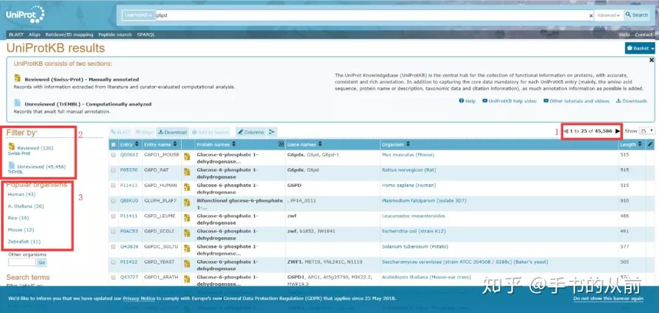
Task: Filter by Reviewed (130) Swiss-Prot
Action: [x=31, y=149]
